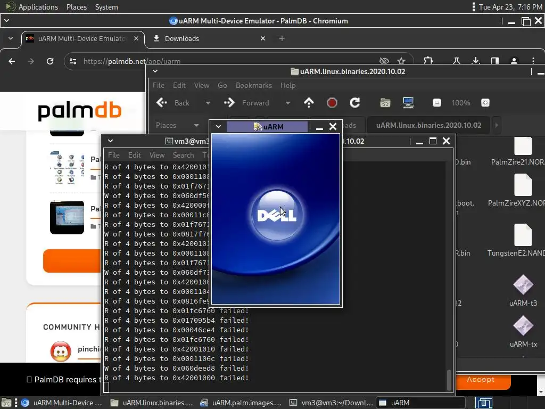Open the Chromium window menu chevron
This screenshot has width=545, height=409.
point(6,21)
